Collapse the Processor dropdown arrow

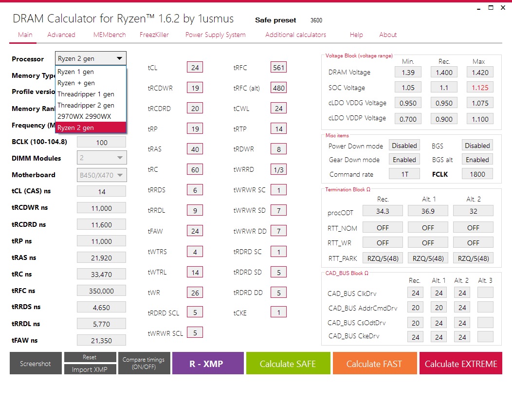click(x=120, y=58)
